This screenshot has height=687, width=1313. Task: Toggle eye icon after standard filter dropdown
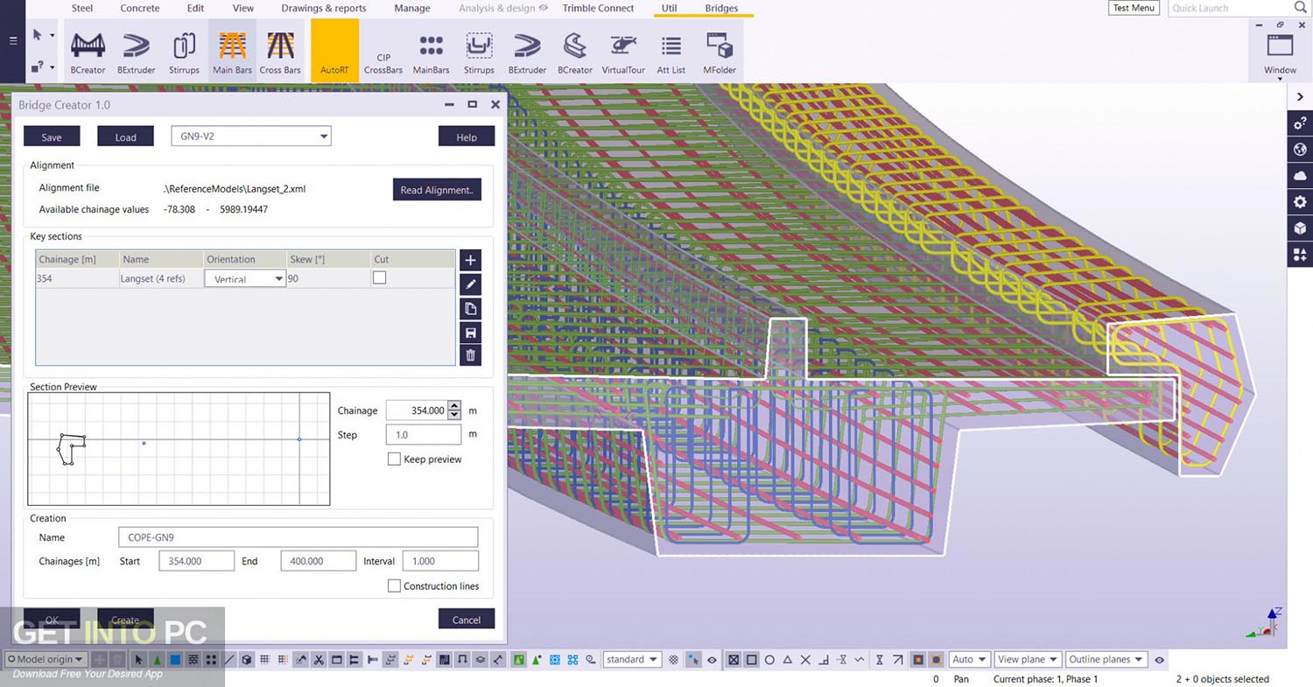[x=712, y=660]
